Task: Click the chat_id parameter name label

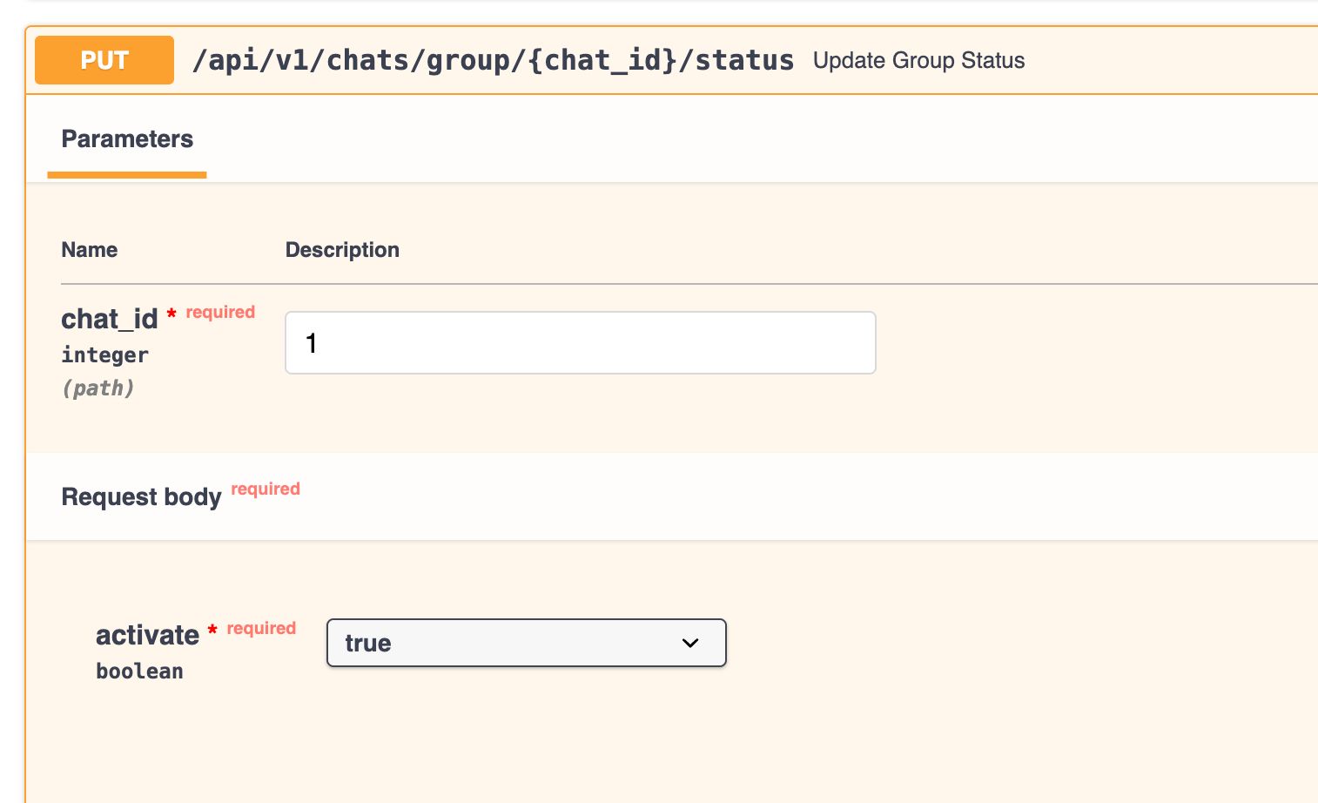Action: click(109, 320)
